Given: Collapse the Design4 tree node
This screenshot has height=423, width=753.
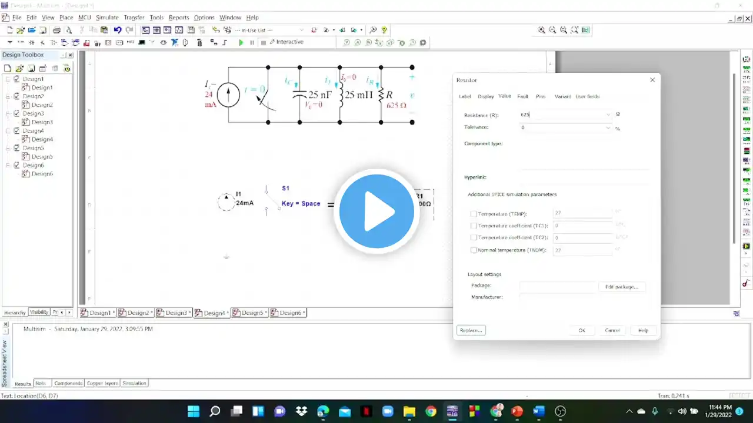Looking at the screenshot, I should (8, 130).
